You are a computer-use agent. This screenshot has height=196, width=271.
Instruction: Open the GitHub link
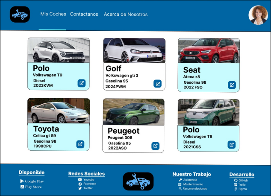coord(243,180)
